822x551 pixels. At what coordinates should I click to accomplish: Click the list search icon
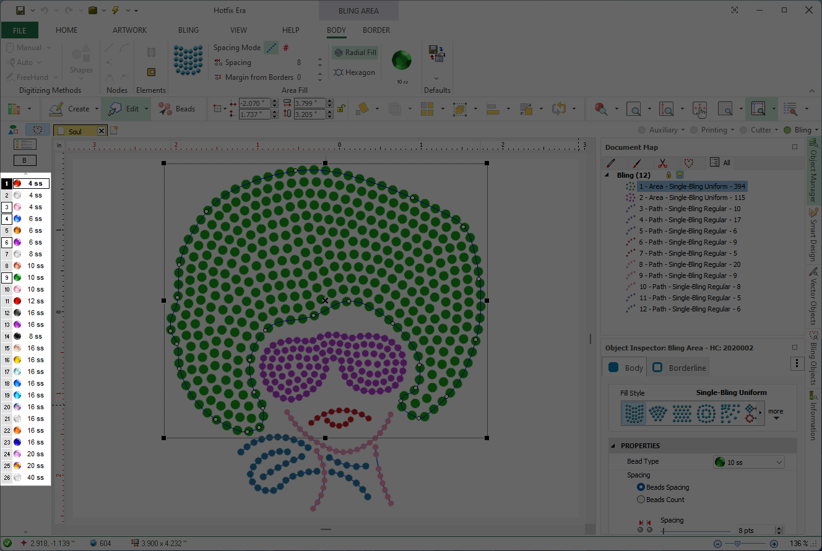[x=790, y=109]
